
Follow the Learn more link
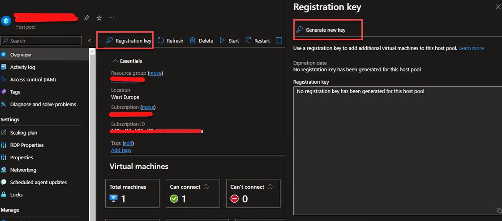point(471,48)
